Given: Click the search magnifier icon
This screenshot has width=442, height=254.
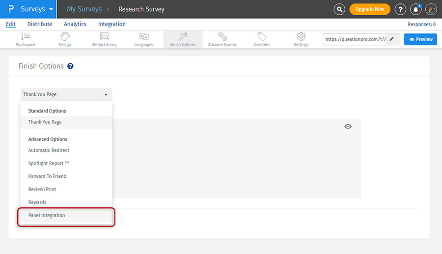Looking at the screenshot, I should click(339, 9).
